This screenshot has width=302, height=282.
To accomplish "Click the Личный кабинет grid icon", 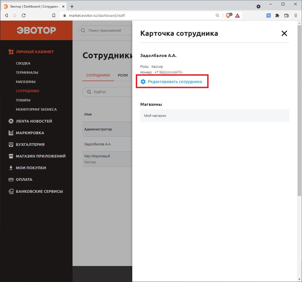I will (x=10, y=52).
